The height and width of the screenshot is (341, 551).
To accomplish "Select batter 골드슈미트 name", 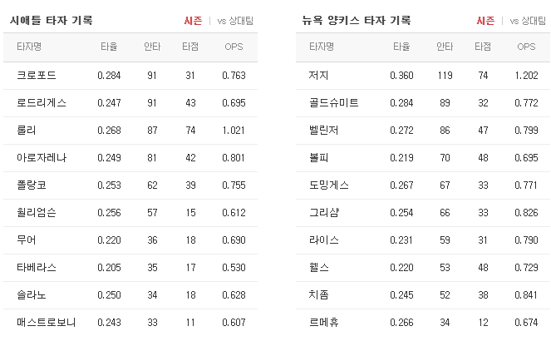I will pyautogui.click(x=333, y=103).
